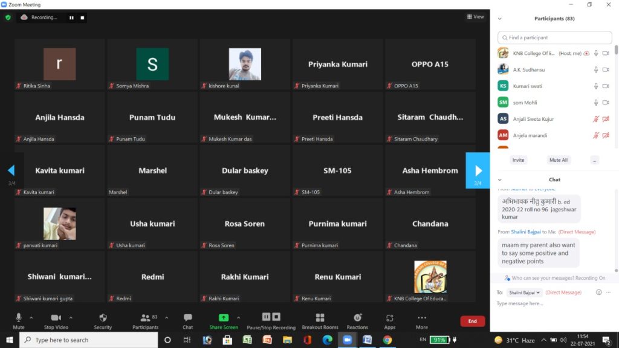Screen dimensions: 619x348
Task: Collapse the Chat panel chevron
Action: point(500,179)
